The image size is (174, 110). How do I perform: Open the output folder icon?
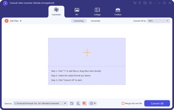point(72,103)
